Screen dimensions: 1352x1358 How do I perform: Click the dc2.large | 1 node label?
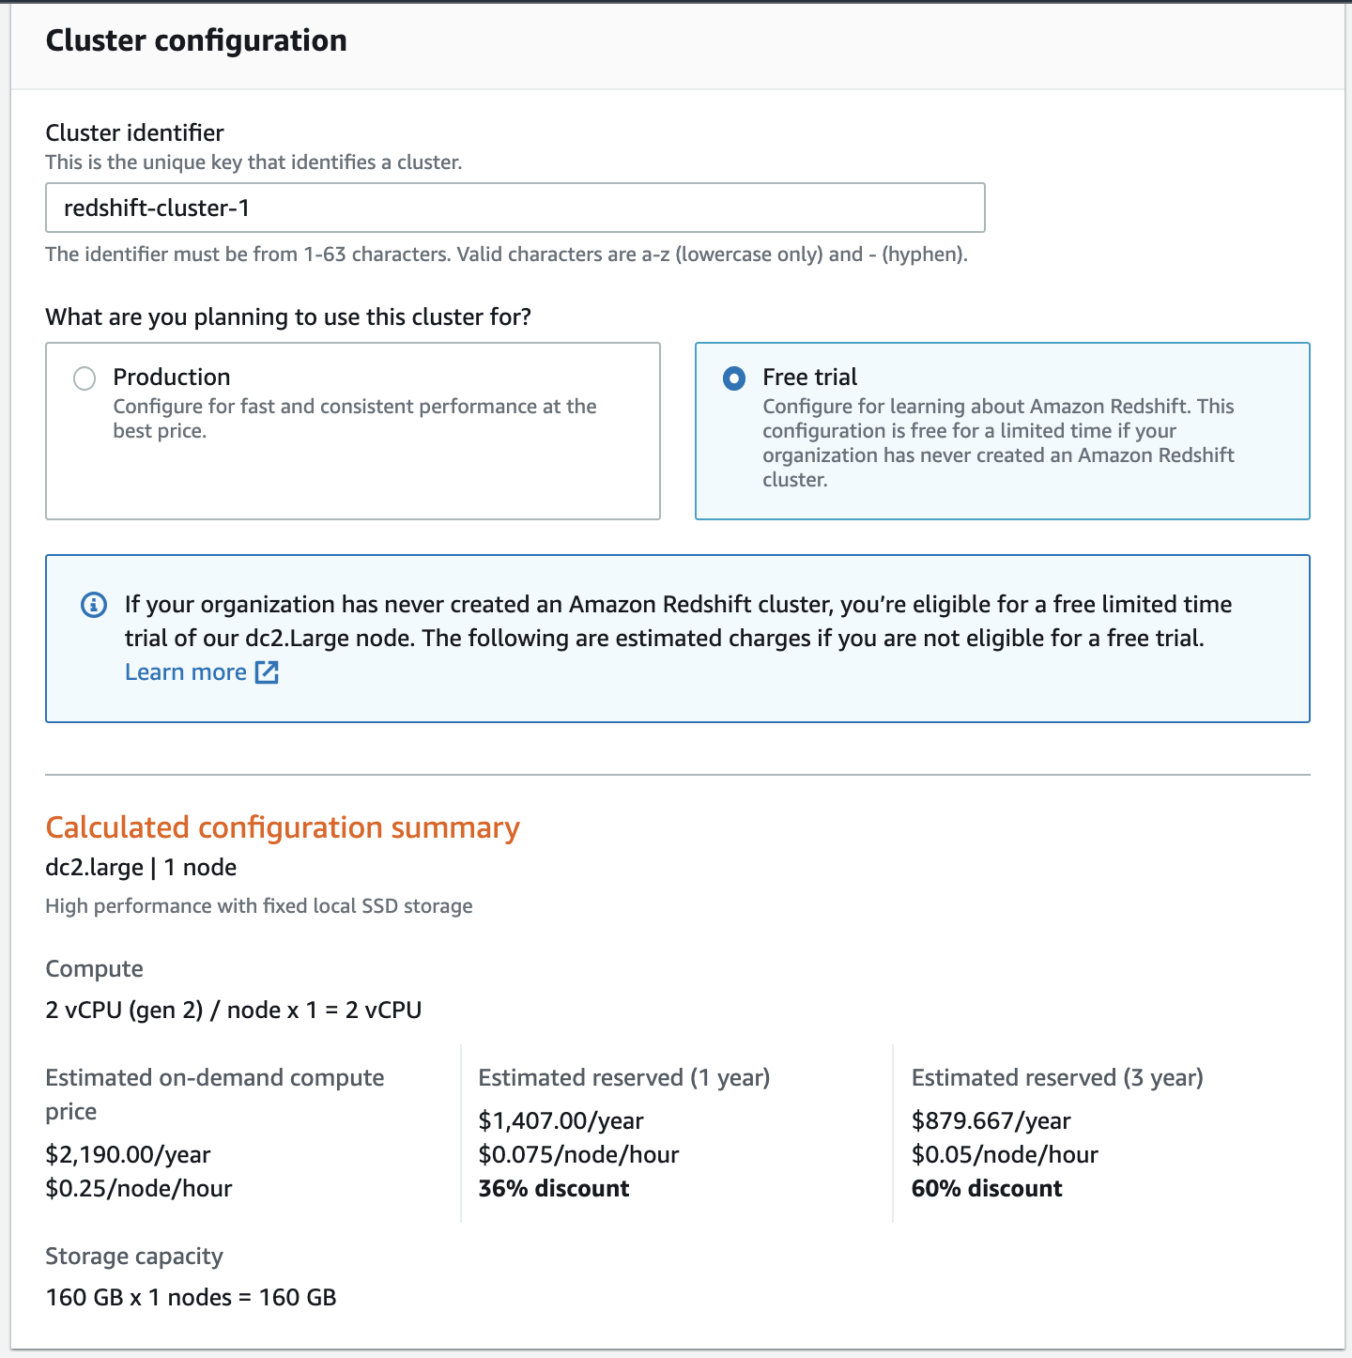pos(141,867)
